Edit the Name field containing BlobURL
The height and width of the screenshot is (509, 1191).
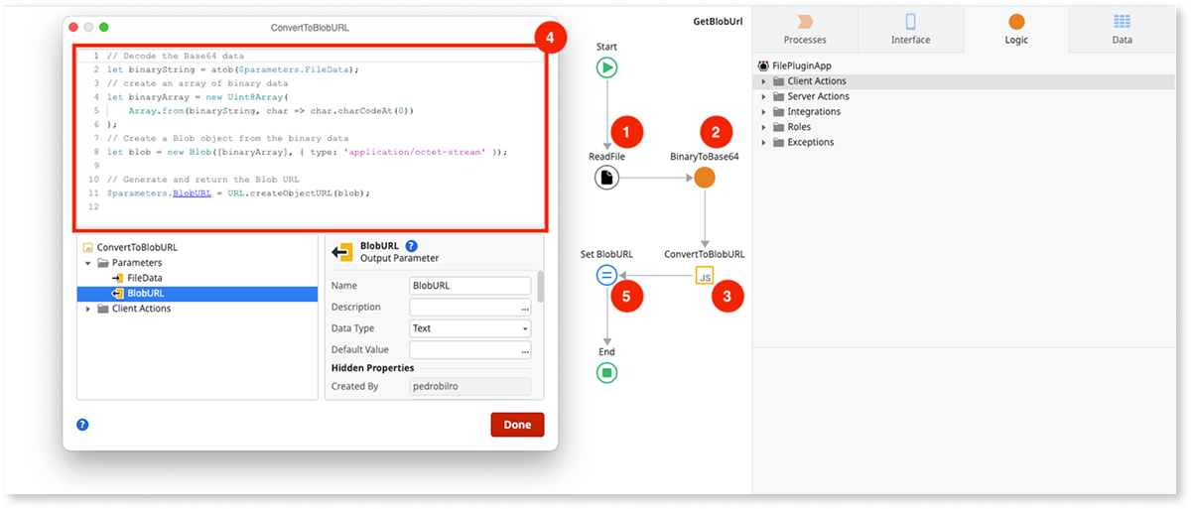(470, 286)
